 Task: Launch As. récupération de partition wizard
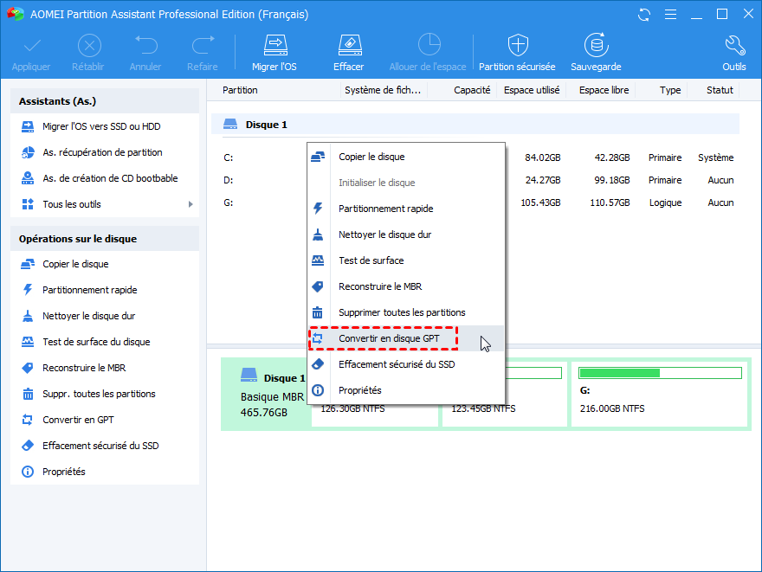pyautogui.click(x=105, y=152)
